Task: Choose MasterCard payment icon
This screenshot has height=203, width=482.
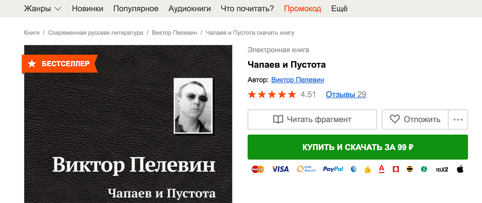Action: pos(258,169)
